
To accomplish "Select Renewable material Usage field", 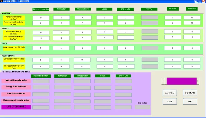I will pos(104,18).
